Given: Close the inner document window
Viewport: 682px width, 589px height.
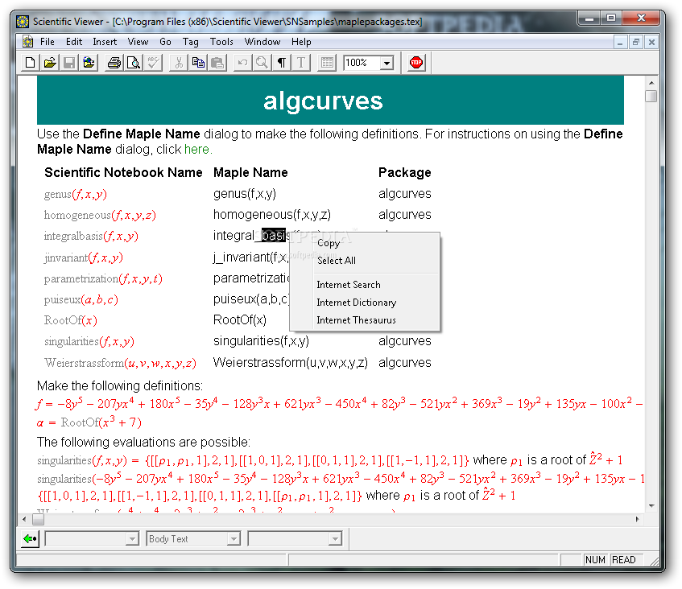Looking at the screenshot, I should [651, 42].
